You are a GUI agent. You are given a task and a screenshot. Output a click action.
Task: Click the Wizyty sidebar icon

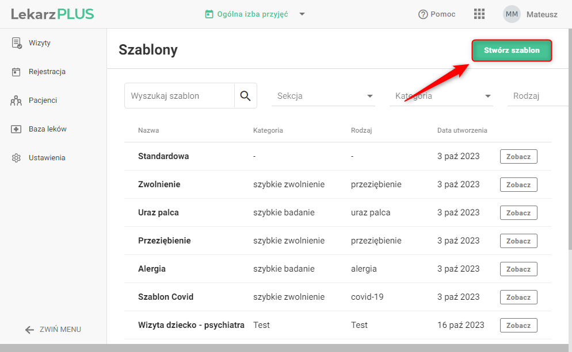[x=17, y=43]
